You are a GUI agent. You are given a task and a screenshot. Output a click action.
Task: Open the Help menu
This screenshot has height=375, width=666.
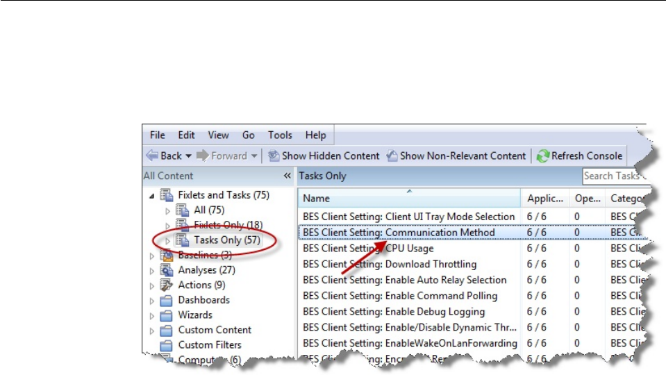click(315, 135)
